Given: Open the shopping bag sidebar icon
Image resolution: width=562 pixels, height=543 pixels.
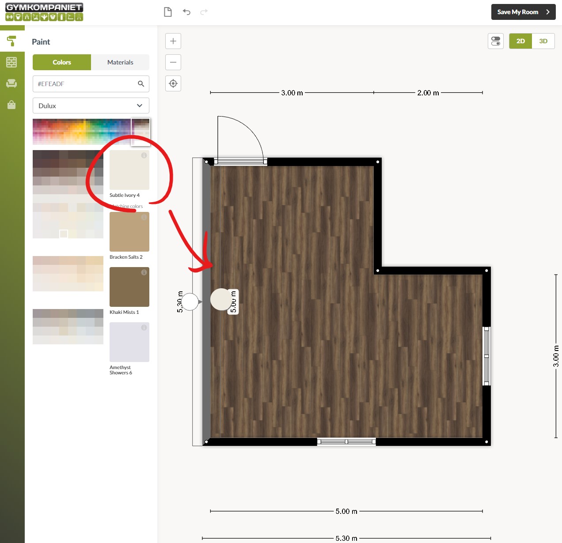Looking at the screenshot, I should coord(11,105).
